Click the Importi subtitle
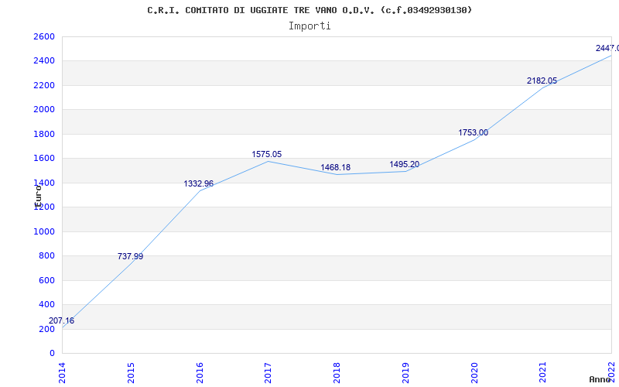 pyautogui.click(x=309, y=26)
